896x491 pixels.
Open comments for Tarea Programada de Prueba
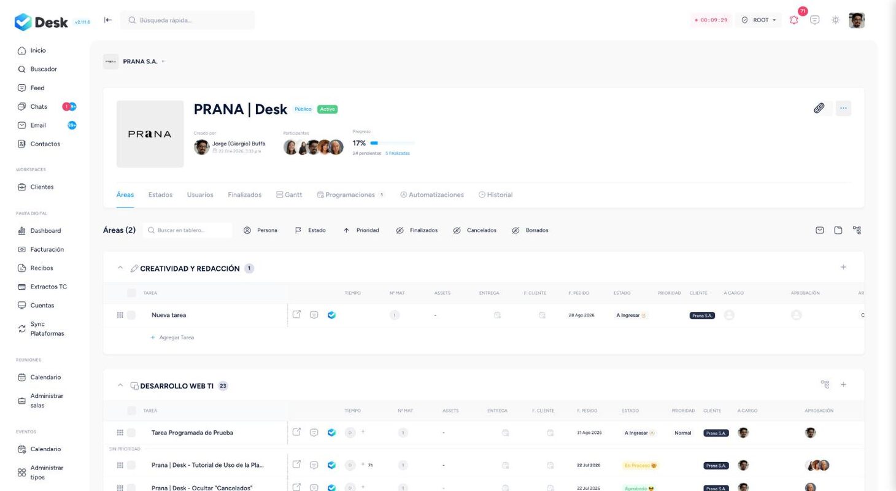(x=314, y=433)
